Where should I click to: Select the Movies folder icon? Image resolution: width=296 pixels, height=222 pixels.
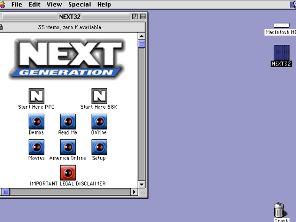[x=37, y=147]
